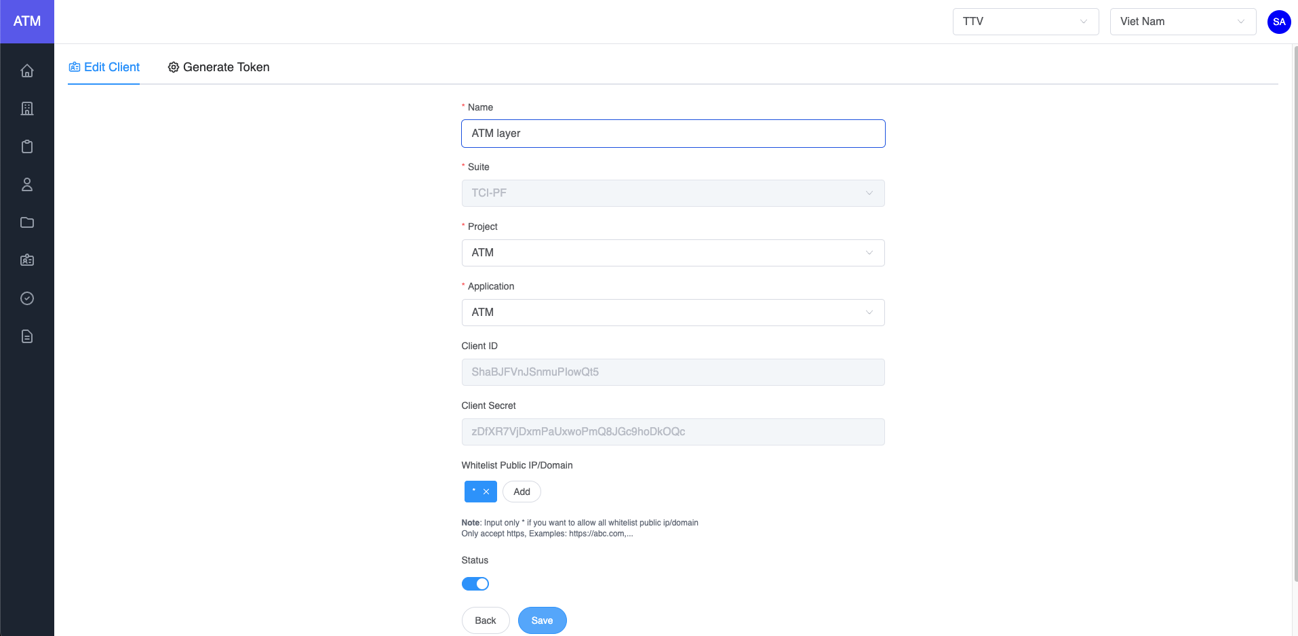Screen dimensions: 1298x636
Task: Remove the * whitelist tag
Action: (486, 492)
